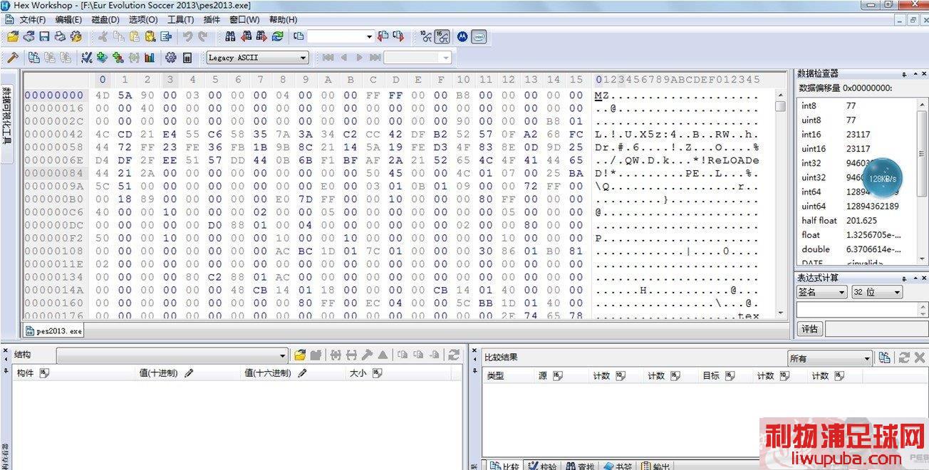Open the 选项(O) menu
This screenshot has width=929, height=470.
click(143, 19)
